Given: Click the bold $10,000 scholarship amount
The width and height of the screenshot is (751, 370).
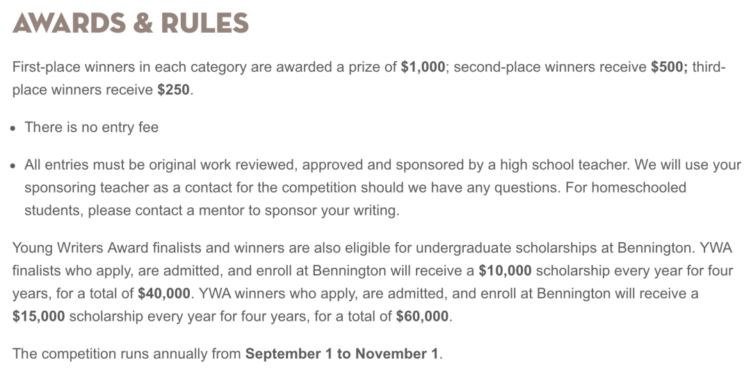Looking at the screenshot, I should 506,271.
